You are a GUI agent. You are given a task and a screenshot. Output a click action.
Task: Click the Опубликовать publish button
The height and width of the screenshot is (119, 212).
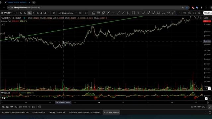coord(208,13)
